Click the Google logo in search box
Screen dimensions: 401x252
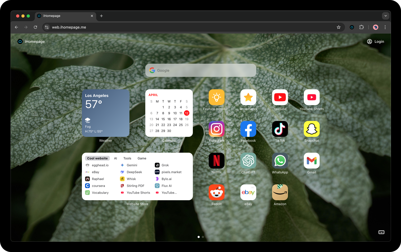coord(152,70)
